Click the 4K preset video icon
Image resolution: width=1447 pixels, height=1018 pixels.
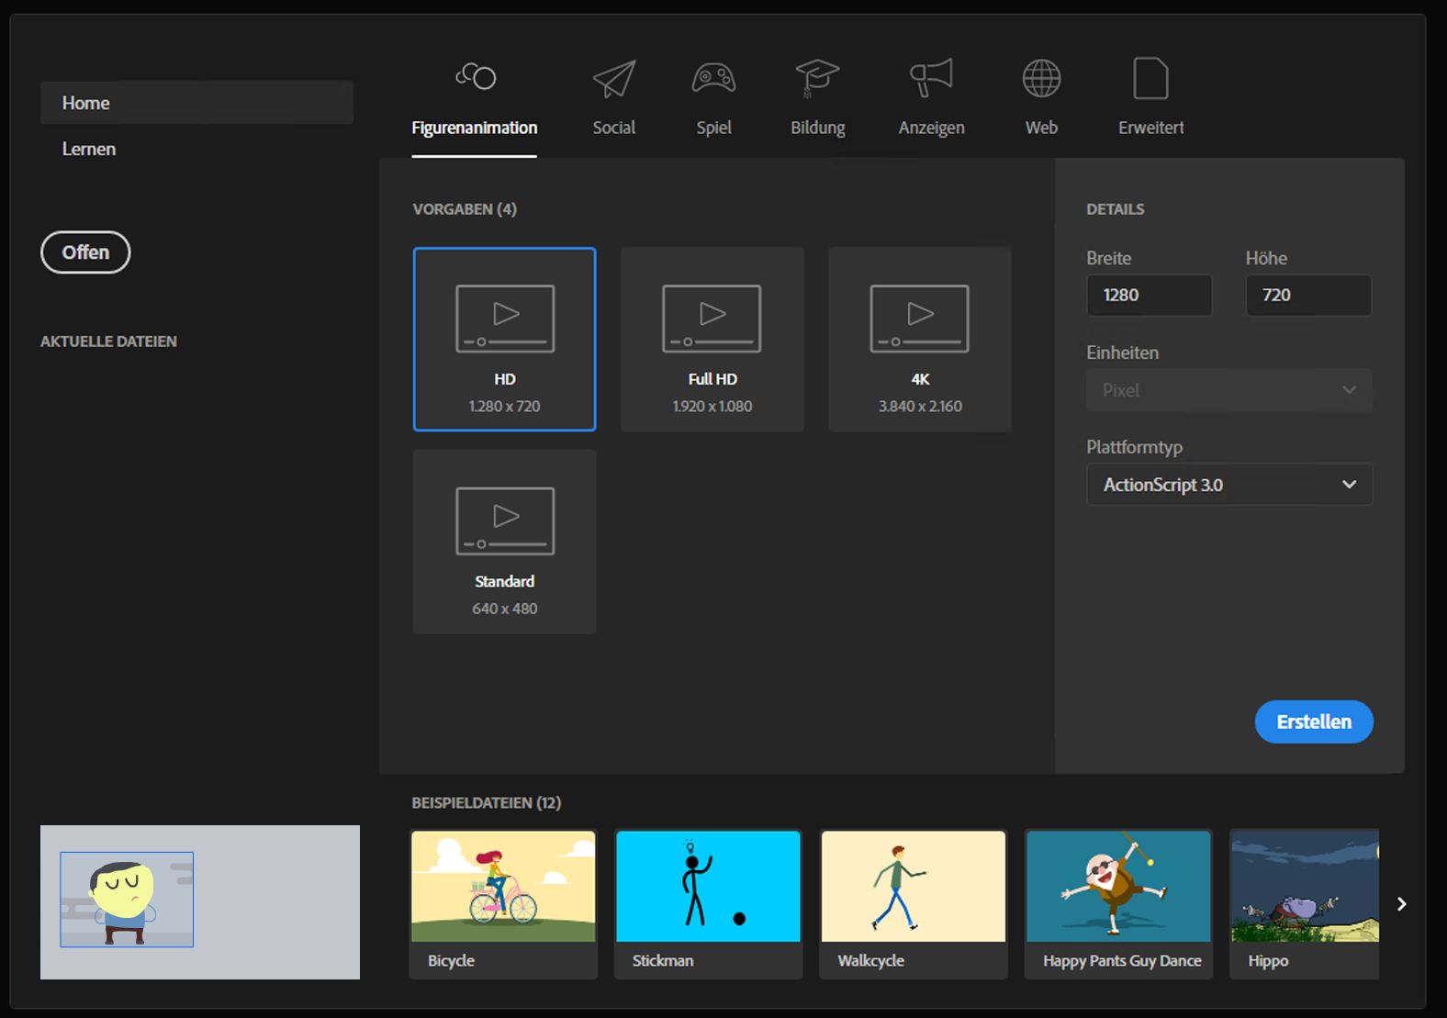[x=919, y=319]
